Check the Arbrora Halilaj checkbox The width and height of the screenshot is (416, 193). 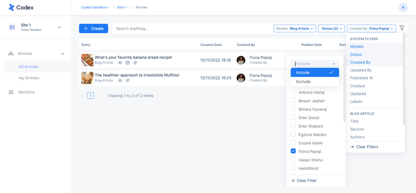point(294,92)
